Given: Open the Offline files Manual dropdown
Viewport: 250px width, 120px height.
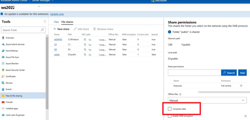Looking at the screenshot, I should pos(207,100).
